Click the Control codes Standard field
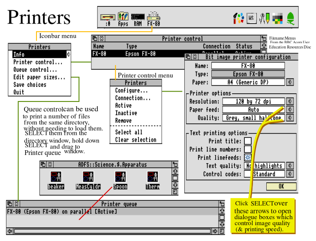This screenshot has width=316, height=241. coord(265,174)
